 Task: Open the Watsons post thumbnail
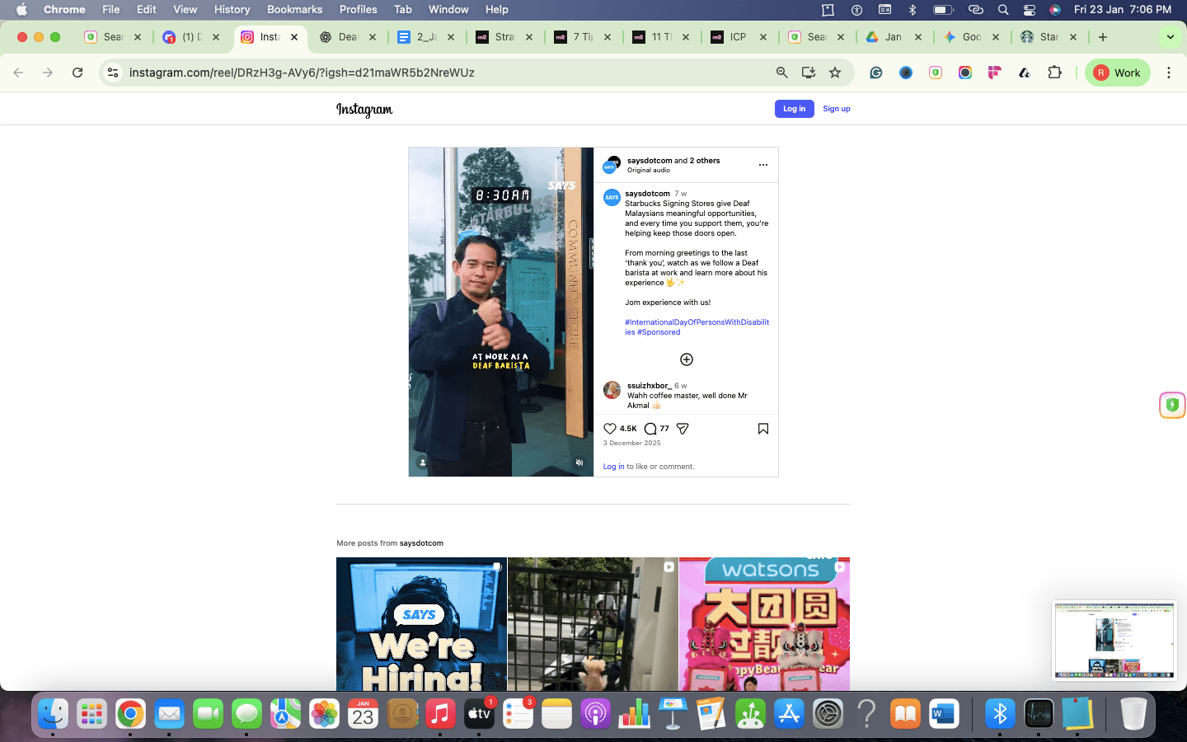[764, 624]
